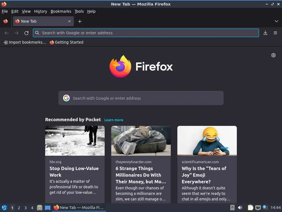The height and width of the screenshot is (212, 282).
Task: Open the Bookmarks menu
Action: pos(61,11)
